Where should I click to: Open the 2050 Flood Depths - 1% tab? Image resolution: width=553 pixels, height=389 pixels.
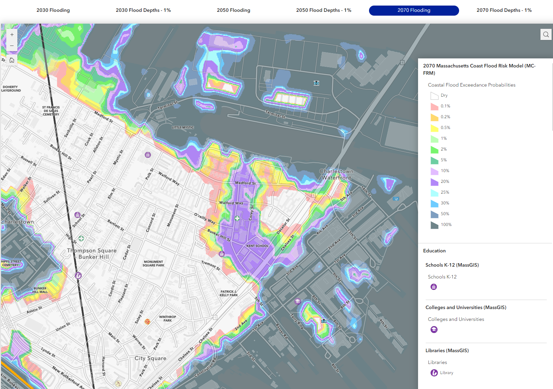[x=323, y=10]
